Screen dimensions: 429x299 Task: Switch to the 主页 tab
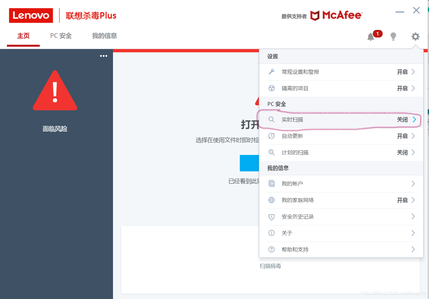pos(23,36)
